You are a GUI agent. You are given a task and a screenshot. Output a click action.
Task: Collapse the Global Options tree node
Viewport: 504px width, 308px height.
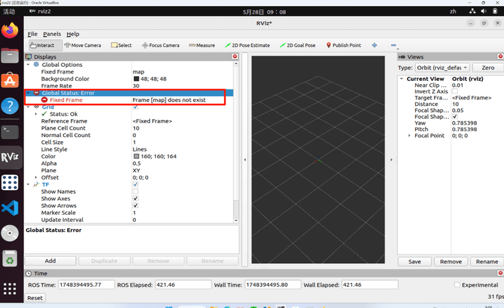(x=29, y=64)
